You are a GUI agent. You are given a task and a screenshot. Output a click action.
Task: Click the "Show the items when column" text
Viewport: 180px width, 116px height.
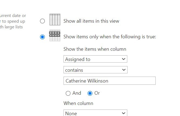tap(95, 49)
